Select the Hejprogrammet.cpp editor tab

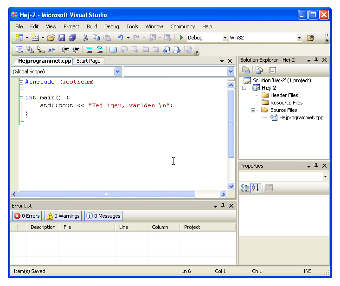pyautogui.click(x=45, y=61)
